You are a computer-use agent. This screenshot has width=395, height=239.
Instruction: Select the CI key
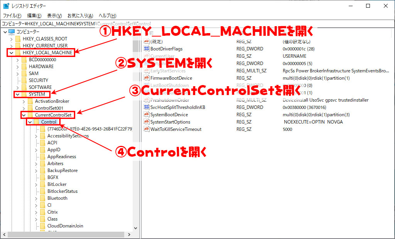49,205
